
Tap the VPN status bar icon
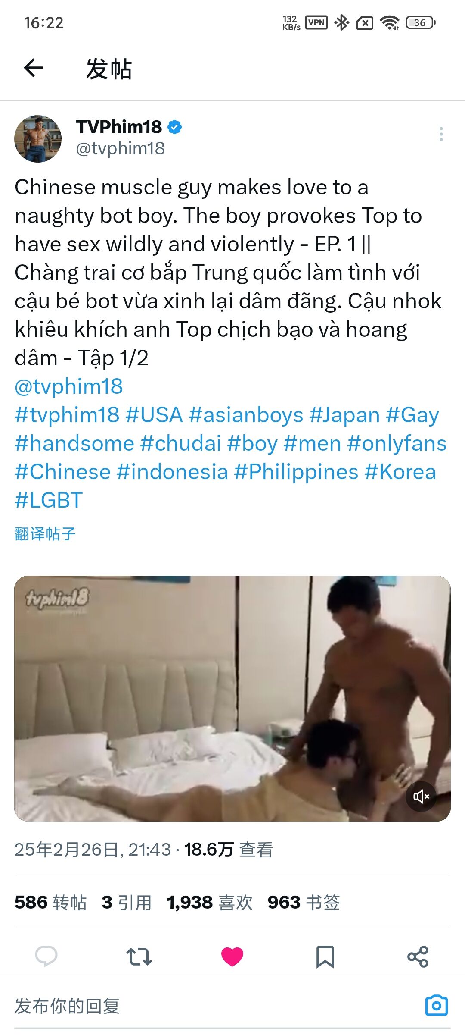click(x=316, y=22)
